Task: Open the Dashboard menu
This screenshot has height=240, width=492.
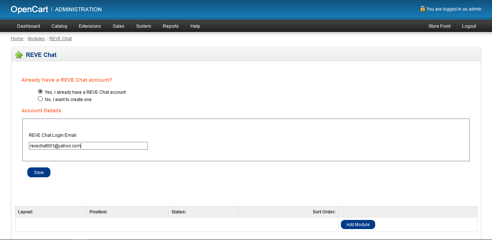Action: point(28,26)
